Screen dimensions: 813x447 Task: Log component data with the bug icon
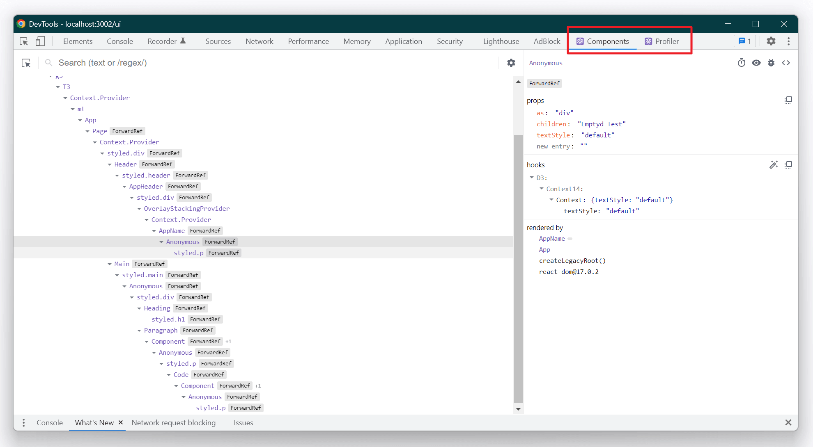point(771,63)
